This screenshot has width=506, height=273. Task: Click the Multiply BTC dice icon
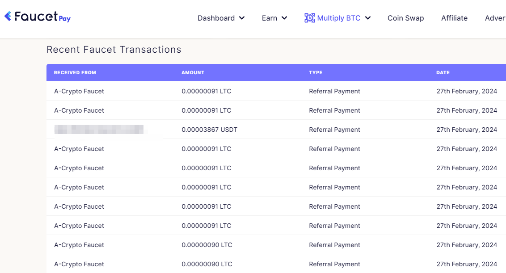(309, 18)
